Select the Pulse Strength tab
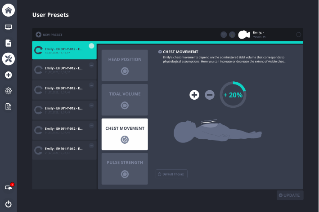 125,168
